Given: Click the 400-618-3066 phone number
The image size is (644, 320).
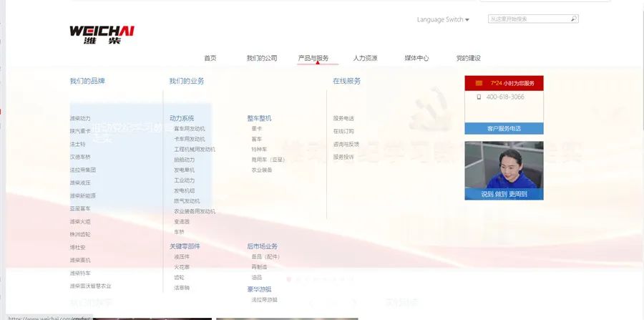Looking at the screenshot, I should click(505, 97).
